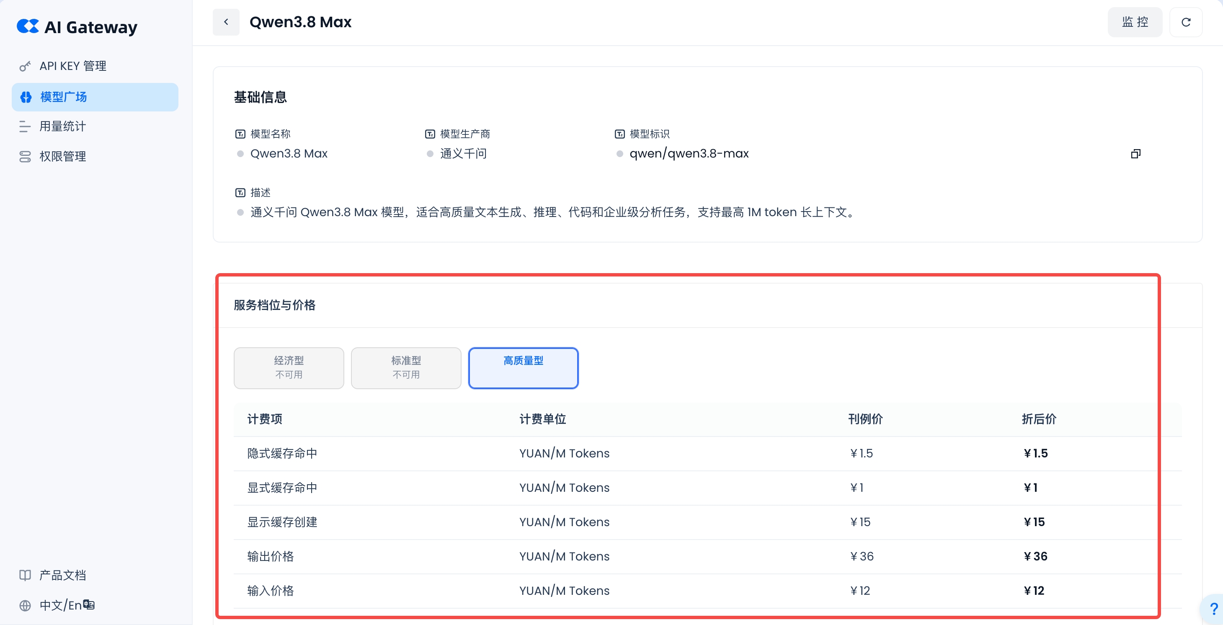Click the text-field icon beside 模型名称
Image resolution: width=1223 pixels, height=625 pixels.
(240, 134)
